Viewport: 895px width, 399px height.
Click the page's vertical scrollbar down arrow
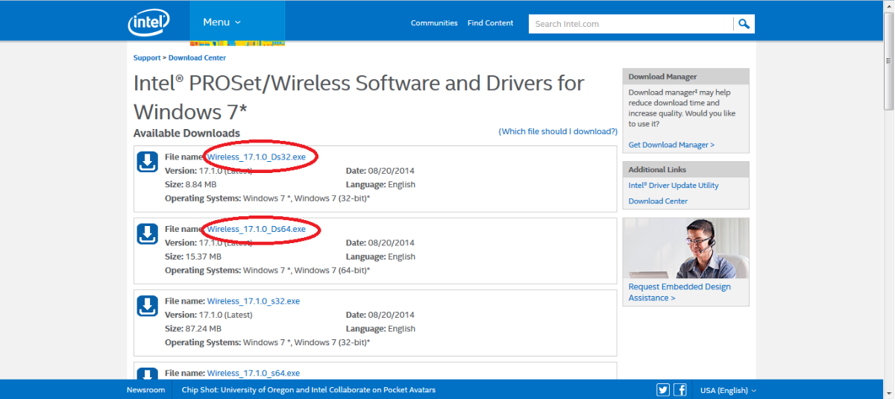click(888, 393)
